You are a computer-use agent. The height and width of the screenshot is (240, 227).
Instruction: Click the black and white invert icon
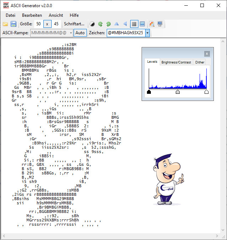tap(92, 24)
